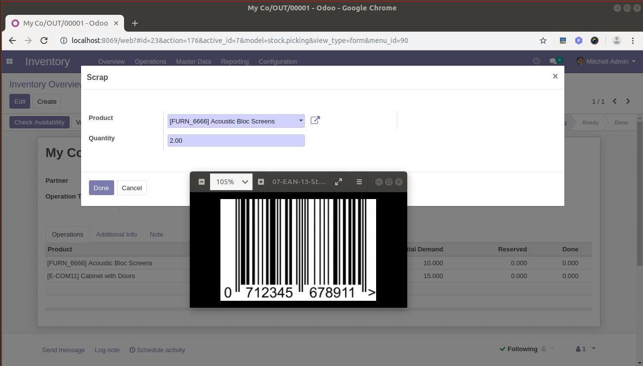Click the round blue R extension icon
Image resolution: width=643 pixels, height=366 pixels.
pyautogui.click(x=579, y=41)
